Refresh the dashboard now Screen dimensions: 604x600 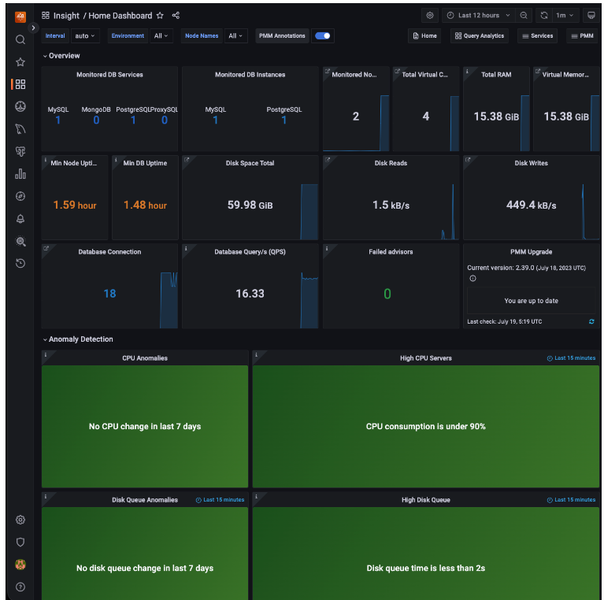(544, 16)
